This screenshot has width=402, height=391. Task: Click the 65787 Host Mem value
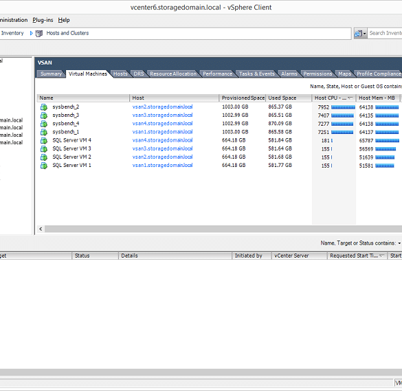coord(366,140)
